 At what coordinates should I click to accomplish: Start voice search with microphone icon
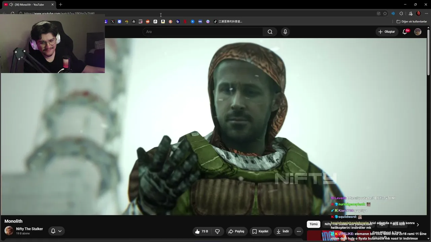pos(285,32)
